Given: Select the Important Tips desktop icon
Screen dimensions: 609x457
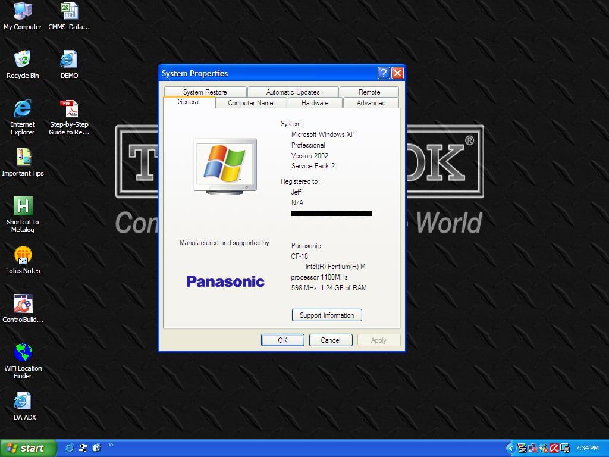Looking at the screenshot, I should pos(23,162).
